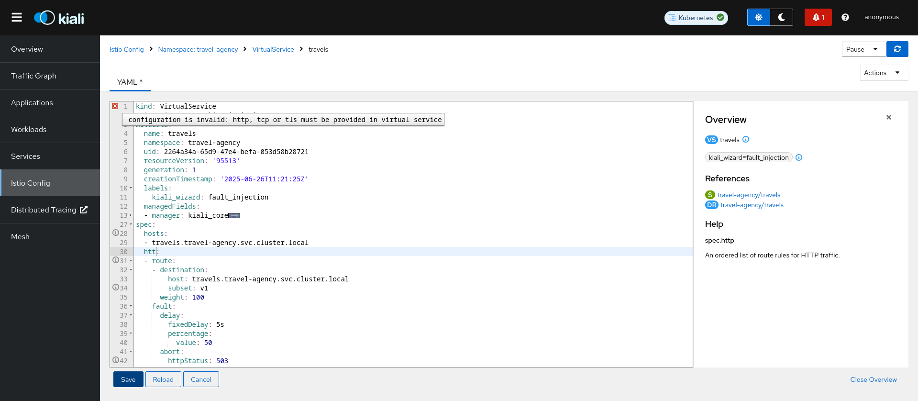Click the info marker on line 28
918x401 pixels.
coord(116,233)
